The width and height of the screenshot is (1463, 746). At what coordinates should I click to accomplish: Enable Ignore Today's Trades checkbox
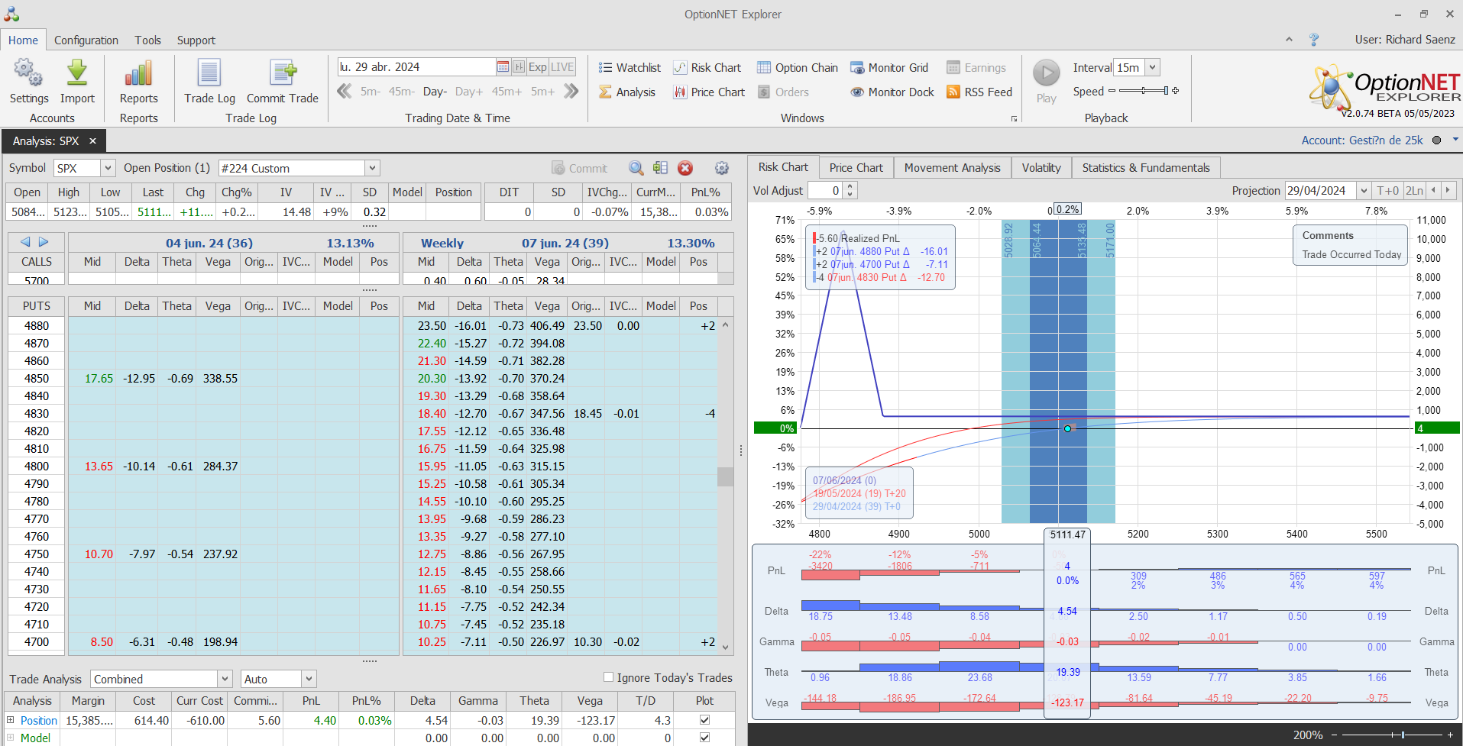tap(609, 677)
